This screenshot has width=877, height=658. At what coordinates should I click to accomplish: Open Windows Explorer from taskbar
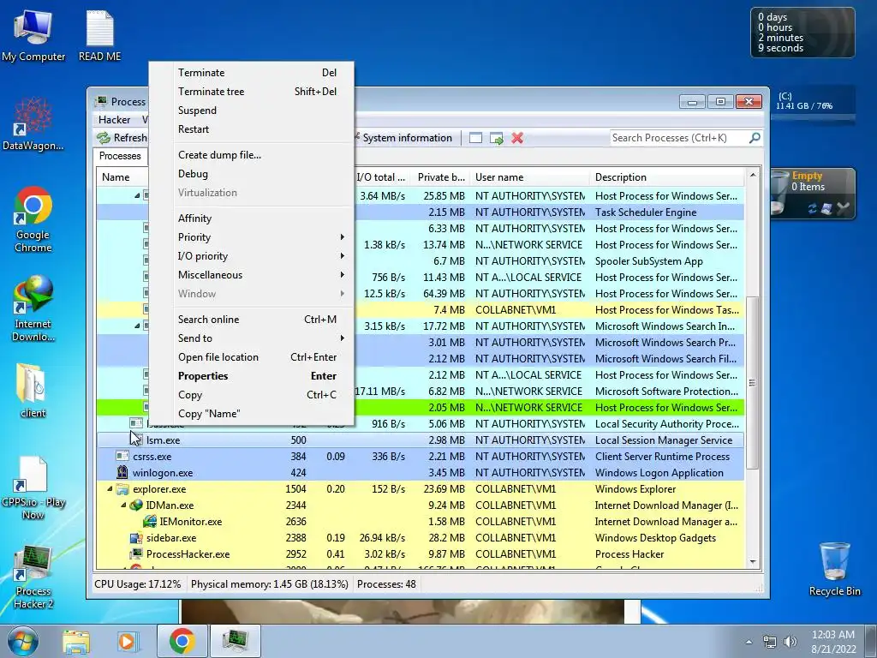point(76,641)
